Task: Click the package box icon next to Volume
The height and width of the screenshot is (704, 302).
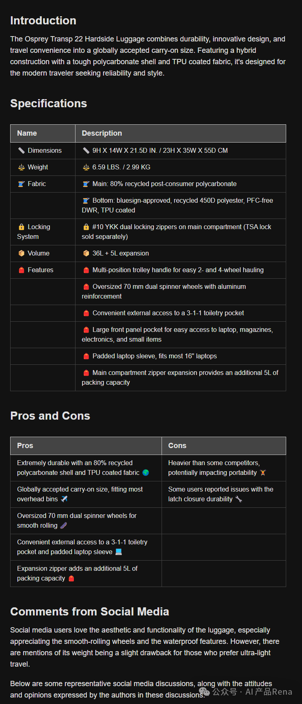Action: 22,253
